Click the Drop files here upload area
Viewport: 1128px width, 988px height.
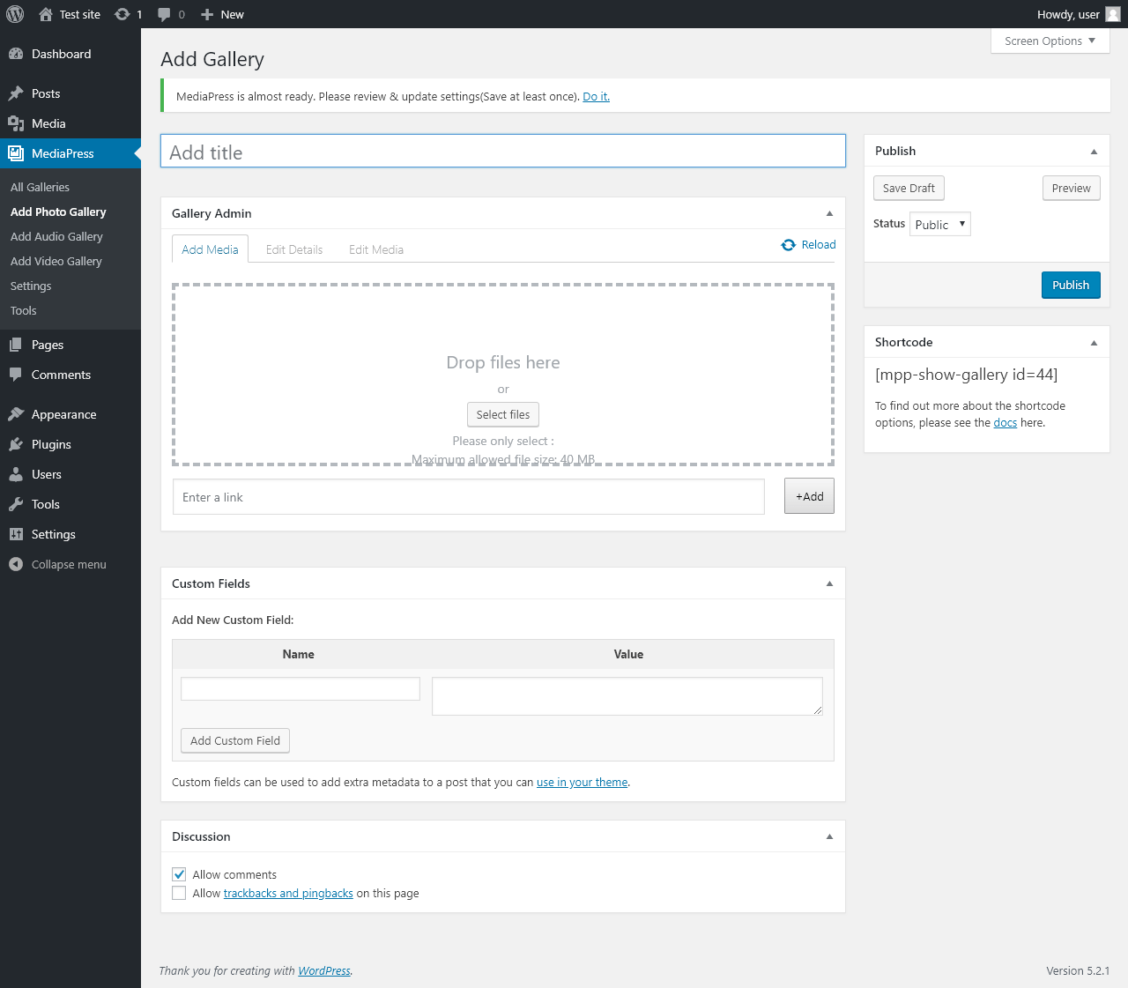(503, 374)
